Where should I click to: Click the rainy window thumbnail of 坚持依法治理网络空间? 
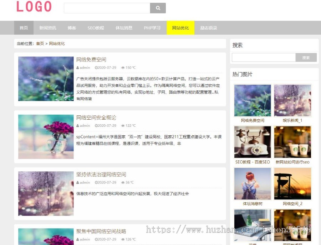tap(46, 194)
